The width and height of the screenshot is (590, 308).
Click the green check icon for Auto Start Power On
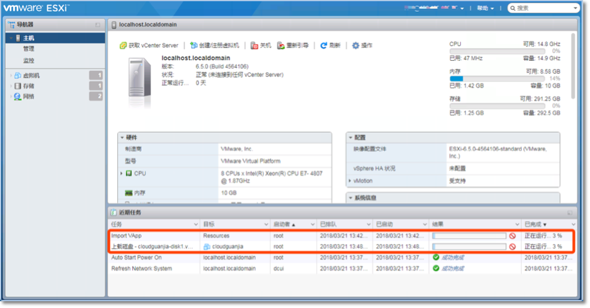436,258
